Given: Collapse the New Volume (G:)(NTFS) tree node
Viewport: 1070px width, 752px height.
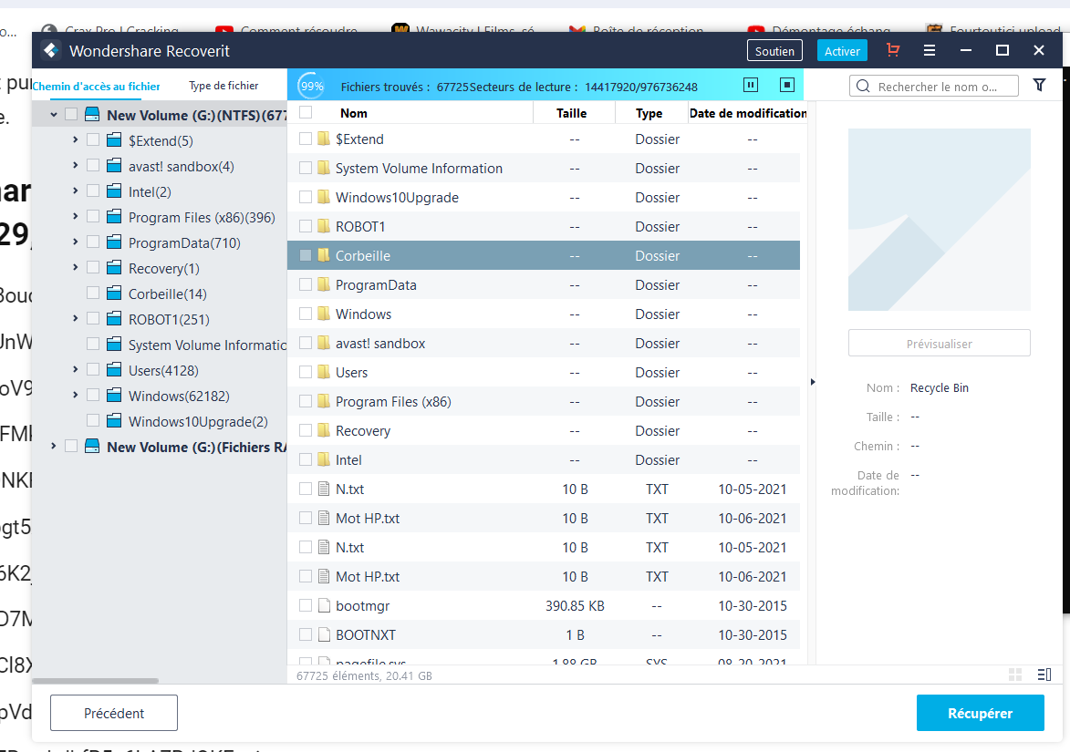Looking at the screenshot, I should click(x=53, y=115).
